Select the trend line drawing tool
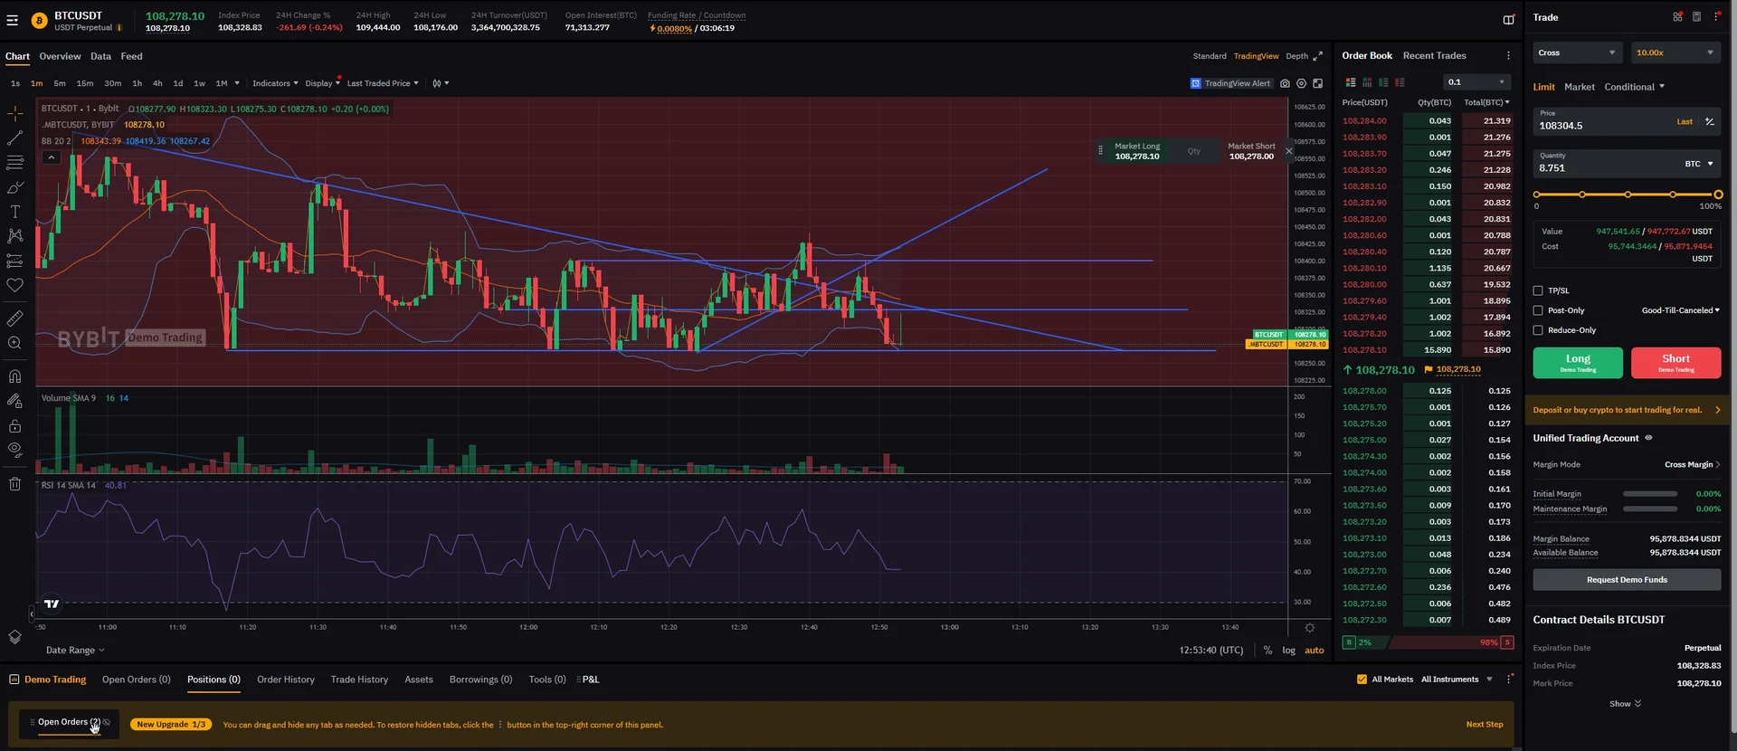The width and height of the screenshot is (1737, 751). pos(14,138)
